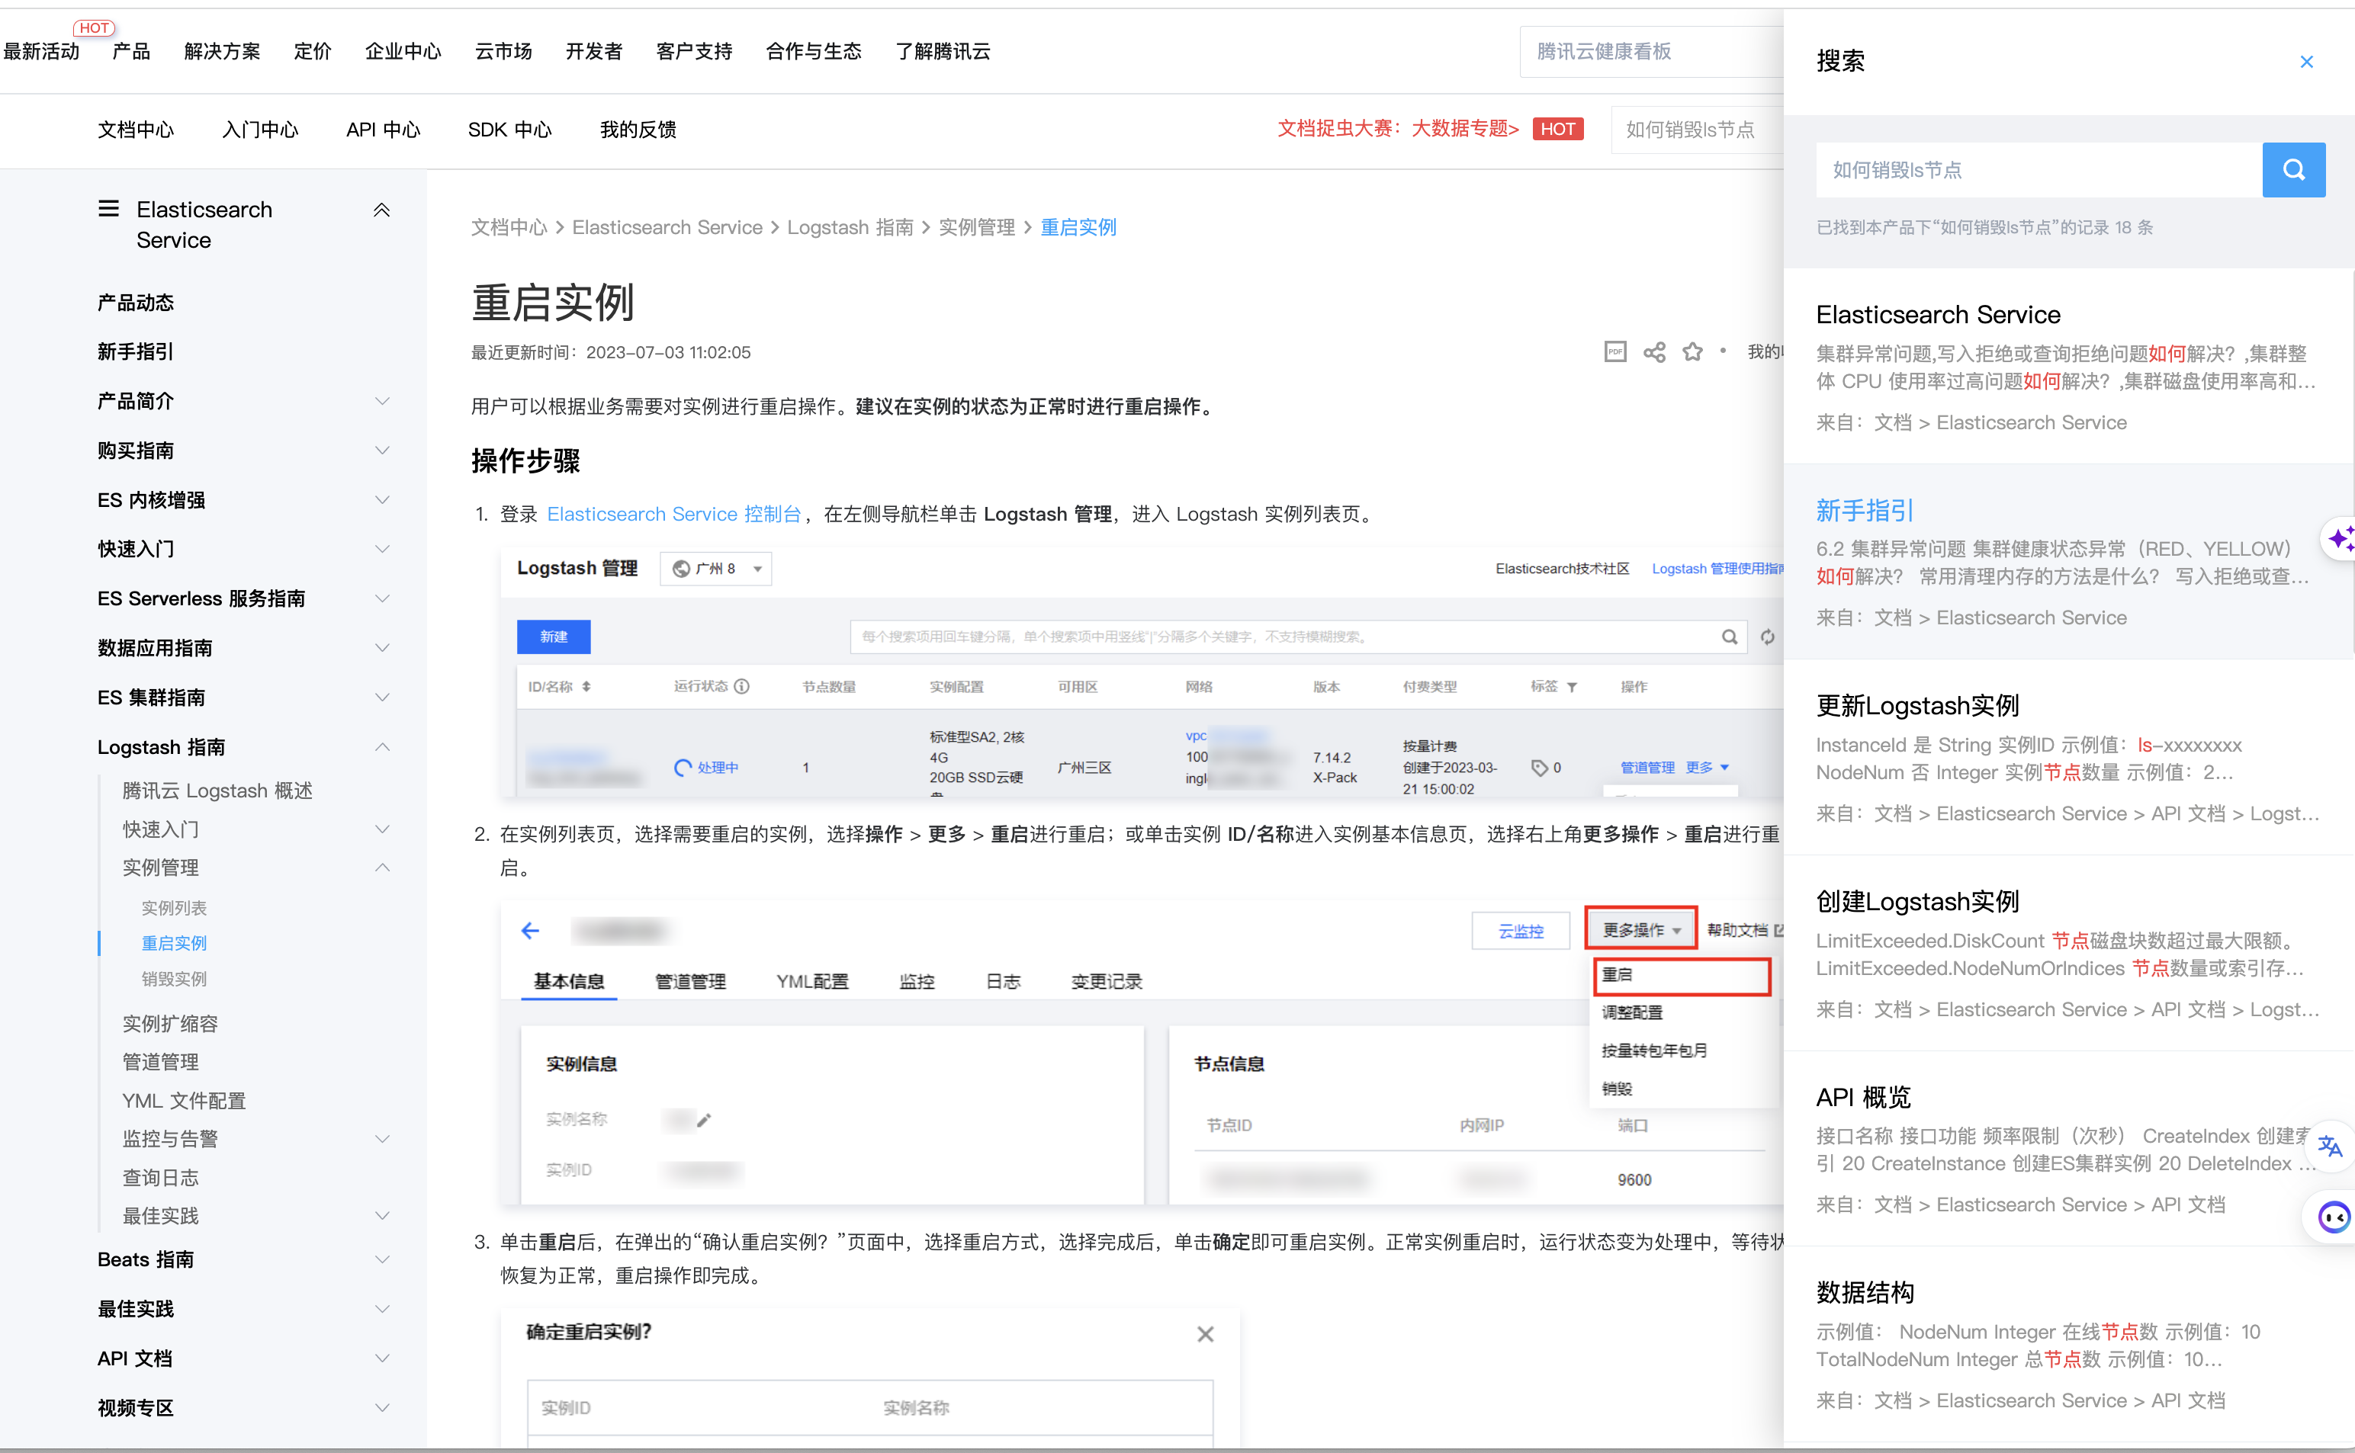Go to 实例管理 in breadcrumb
Image resolution: width=2355 pixels, height=1453 pixels.
click(x=977, y=226)
